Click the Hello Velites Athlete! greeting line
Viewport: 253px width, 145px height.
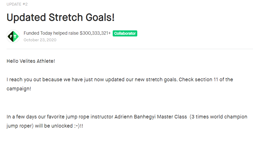tap(31, 61)
